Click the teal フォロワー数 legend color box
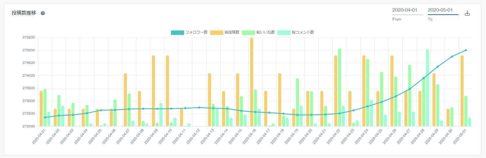Image resolution: width=486 pixels, height=158 pixels. click(177, 32)
